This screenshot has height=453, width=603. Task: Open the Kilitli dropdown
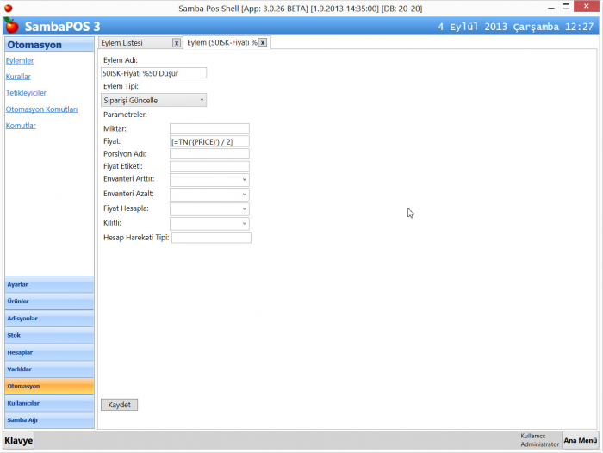[x=209, y=223]
